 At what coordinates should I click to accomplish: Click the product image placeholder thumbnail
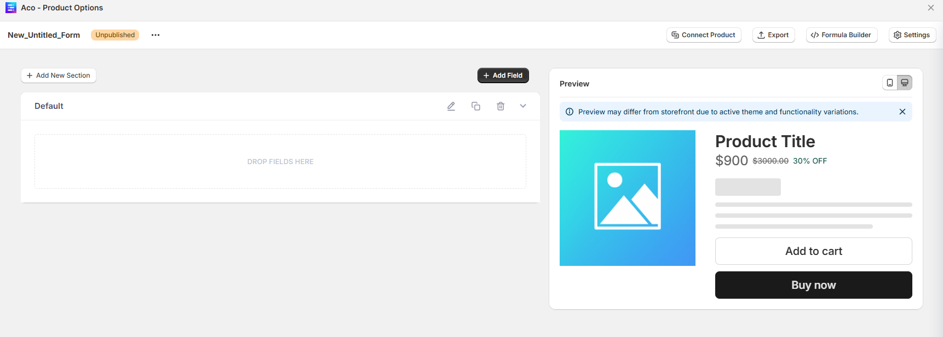(x=628, y=198)
